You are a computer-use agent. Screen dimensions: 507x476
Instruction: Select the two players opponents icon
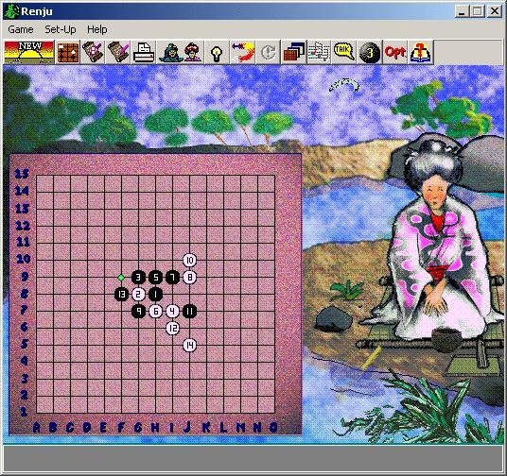[x=181, y=52]
